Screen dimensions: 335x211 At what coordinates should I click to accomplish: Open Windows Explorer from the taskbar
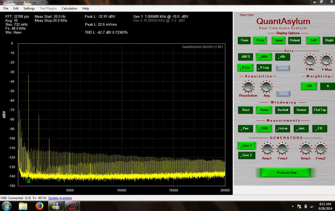23,206
